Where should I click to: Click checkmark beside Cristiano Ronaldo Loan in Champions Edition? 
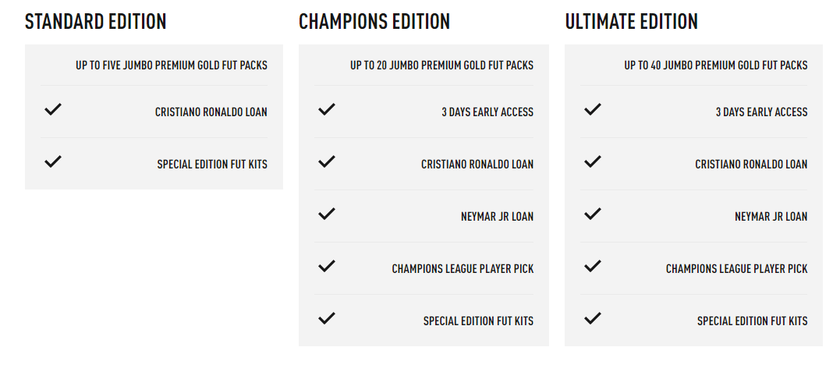(x=327, y=162)
